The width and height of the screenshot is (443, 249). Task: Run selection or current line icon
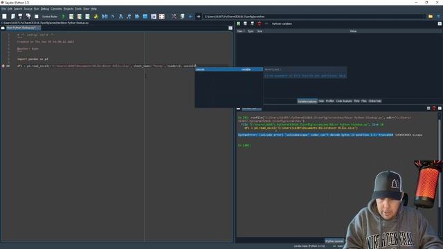(88, 17)
